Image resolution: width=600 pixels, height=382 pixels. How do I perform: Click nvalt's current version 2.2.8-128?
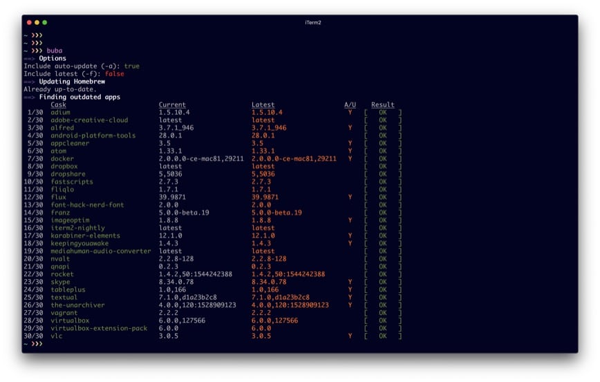[x=176, y=259]
